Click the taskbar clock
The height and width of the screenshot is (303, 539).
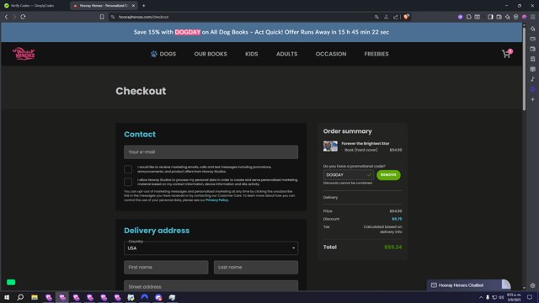tap(514, 297)
